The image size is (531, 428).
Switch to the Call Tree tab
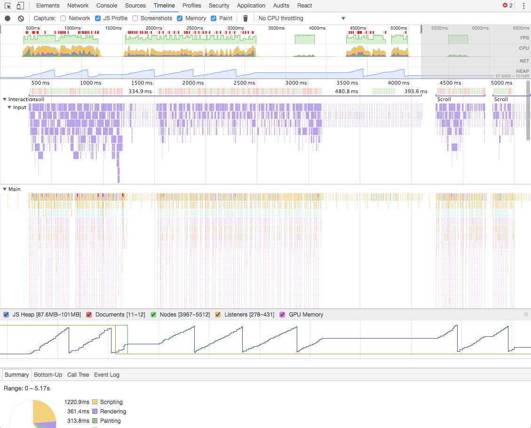pos(78,375)
